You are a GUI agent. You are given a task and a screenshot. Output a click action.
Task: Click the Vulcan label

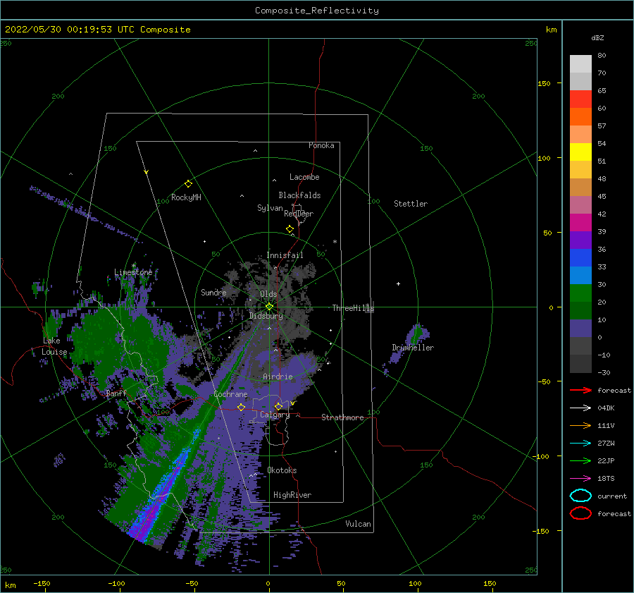tap(359, 524)
